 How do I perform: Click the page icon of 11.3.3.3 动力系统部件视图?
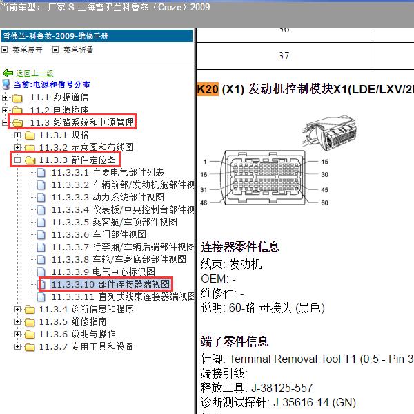coord(41,198)
